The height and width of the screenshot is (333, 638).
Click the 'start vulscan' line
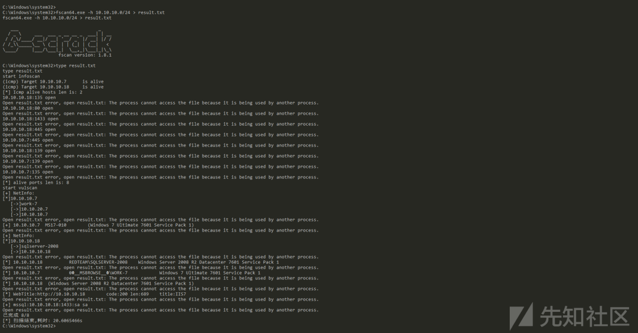click(x=19, y=188)
